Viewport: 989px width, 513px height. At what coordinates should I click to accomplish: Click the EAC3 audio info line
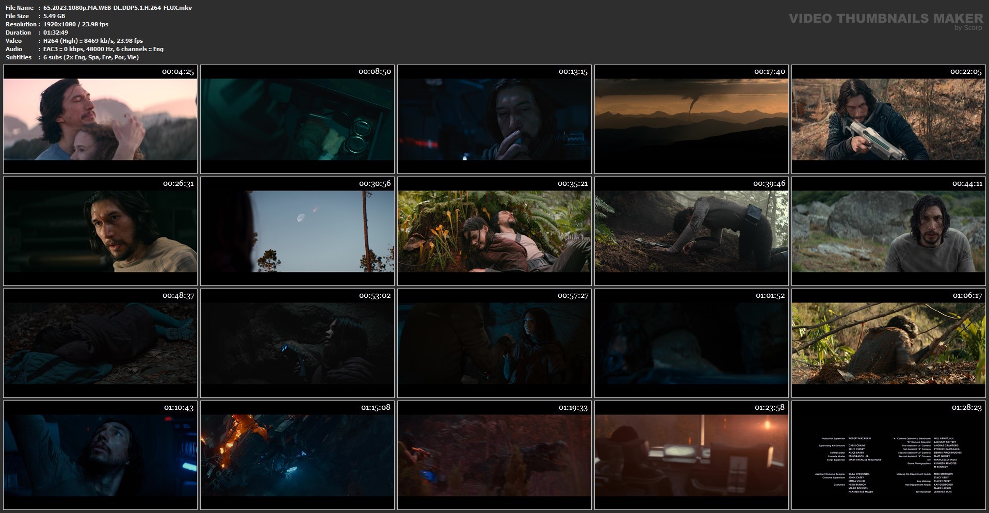pyautogui.click(x=103, y=49)
